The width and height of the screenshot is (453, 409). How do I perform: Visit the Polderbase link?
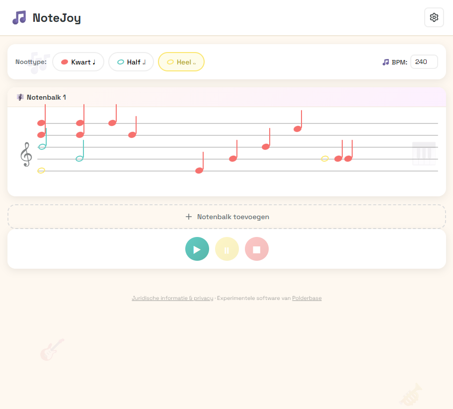pyautogui.click(x=307, y=298)
